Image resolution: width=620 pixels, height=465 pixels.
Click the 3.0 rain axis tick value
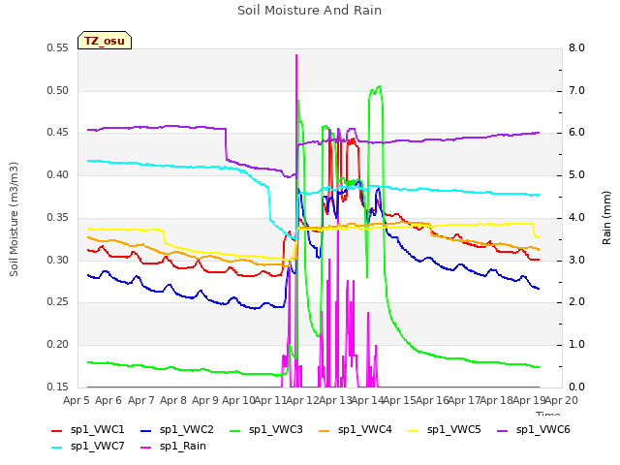(x=576, y=261)
